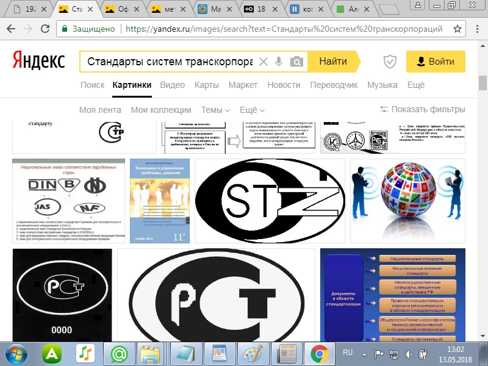Bookmark this page with the star icon
The height and width of the screenshot is (366, 488).
tap(457, 29)
